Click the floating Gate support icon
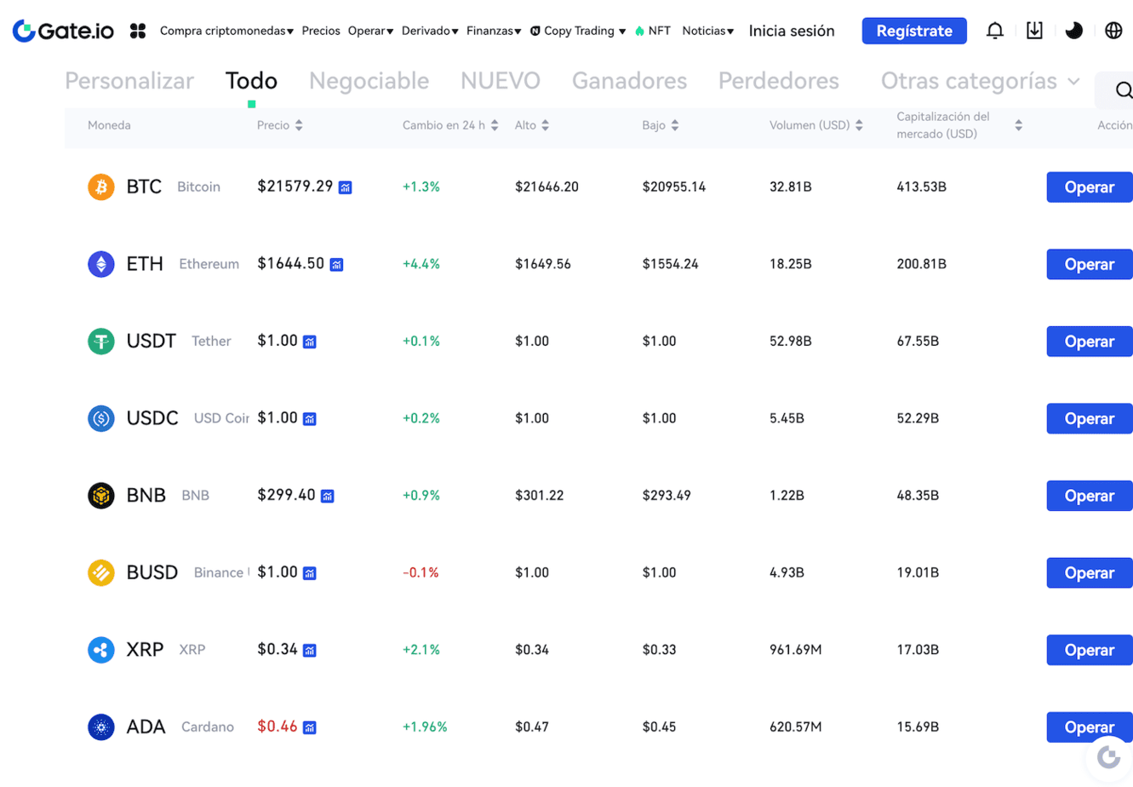This screenshot has height=787, width=1133. point(1108,756)
